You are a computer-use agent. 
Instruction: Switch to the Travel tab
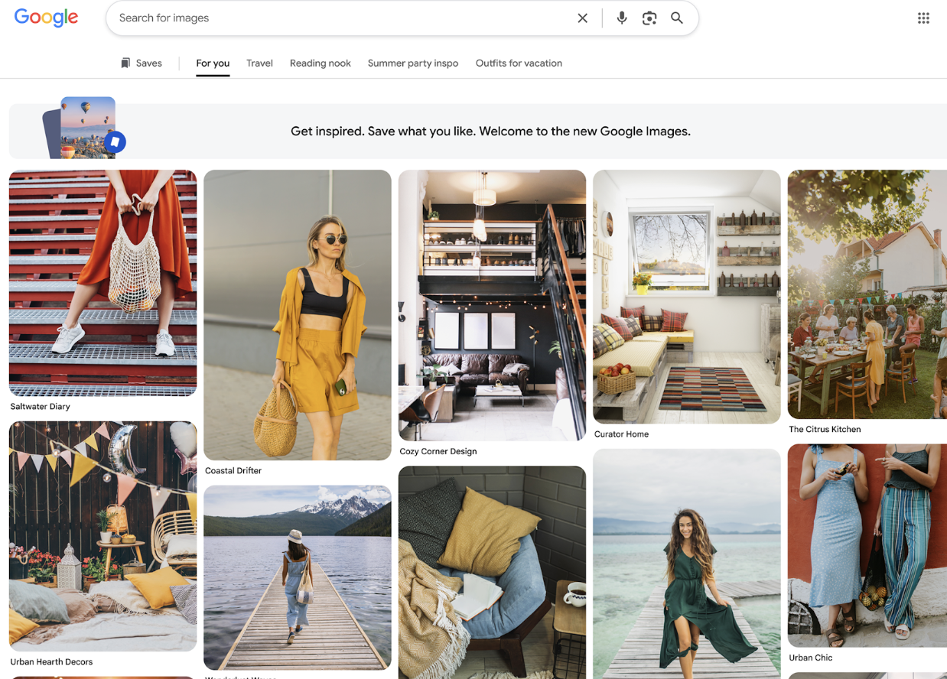click(259, 63)
